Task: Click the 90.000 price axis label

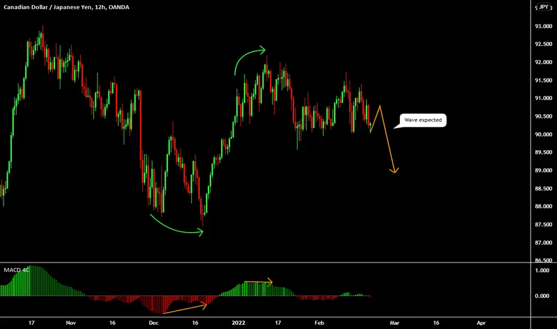Action: pos(543,135)
